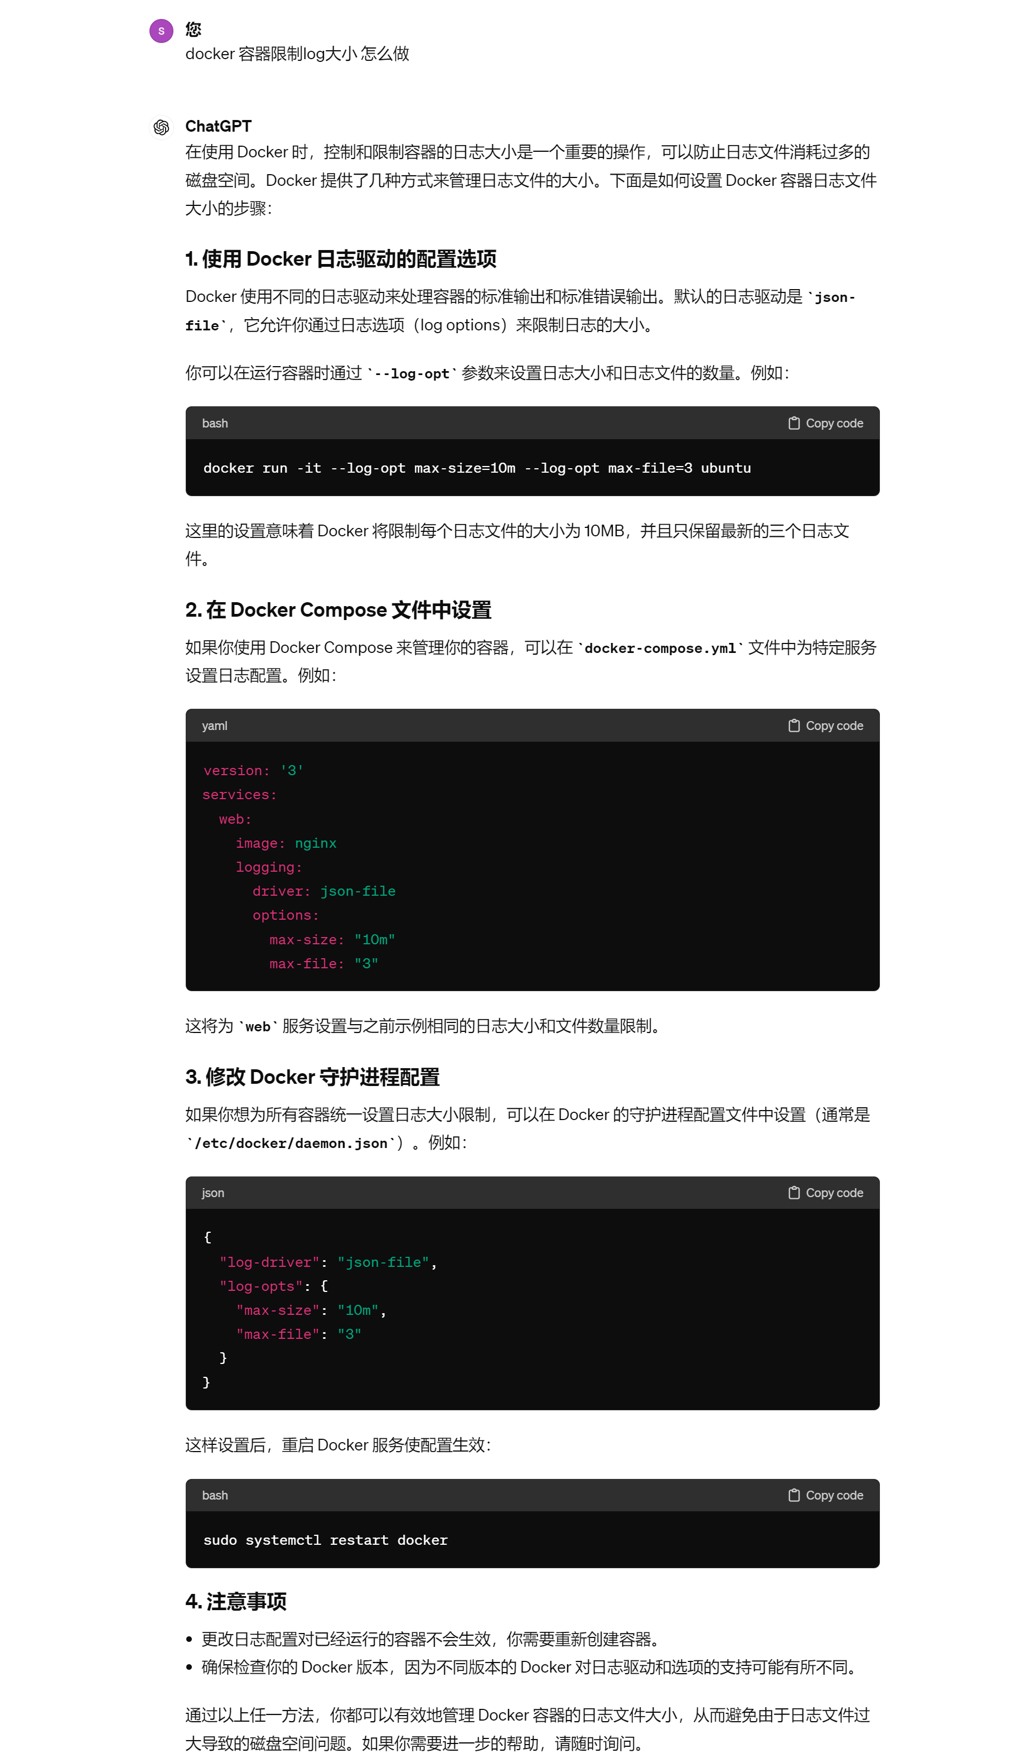Click the clipboard icon next to the restart docker snippet

794,1495
